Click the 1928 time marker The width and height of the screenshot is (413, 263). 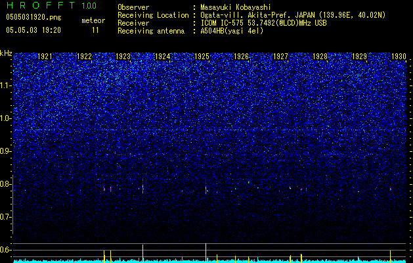[x=320, y=57]
